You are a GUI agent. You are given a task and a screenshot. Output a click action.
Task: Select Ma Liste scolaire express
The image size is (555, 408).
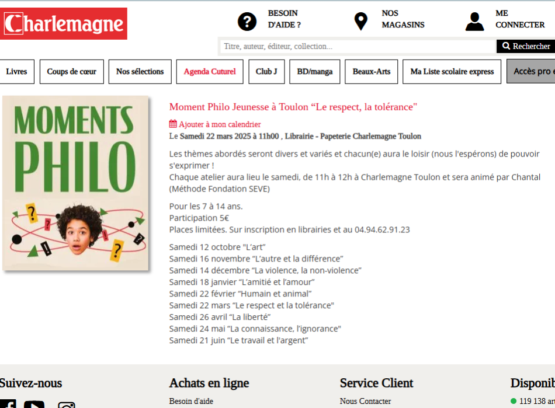pos(452,72)
